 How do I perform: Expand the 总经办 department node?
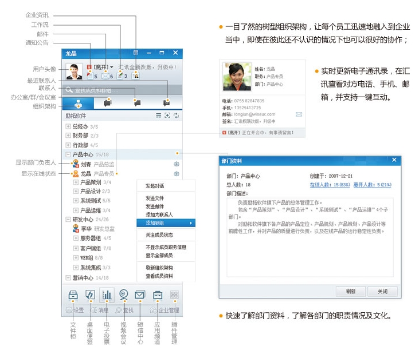68,126
